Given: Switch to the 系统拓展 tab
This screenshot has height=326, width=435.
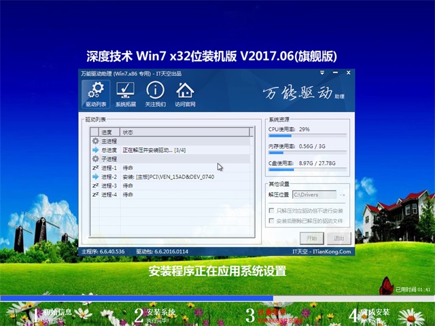Looking at the screenshot, I should [125, 94].
